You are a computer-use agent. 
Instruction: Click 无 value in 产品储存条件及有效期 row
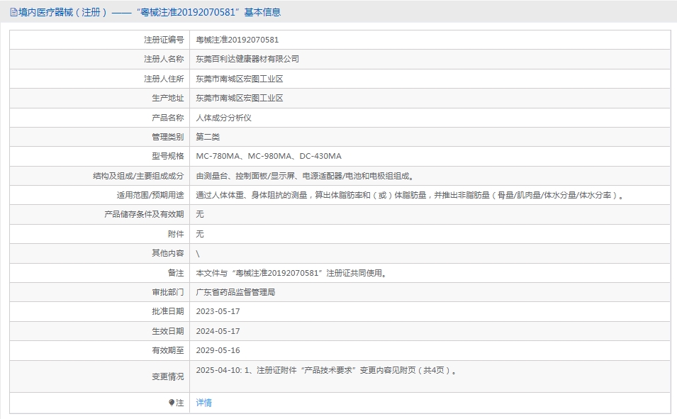click(200, 214)
